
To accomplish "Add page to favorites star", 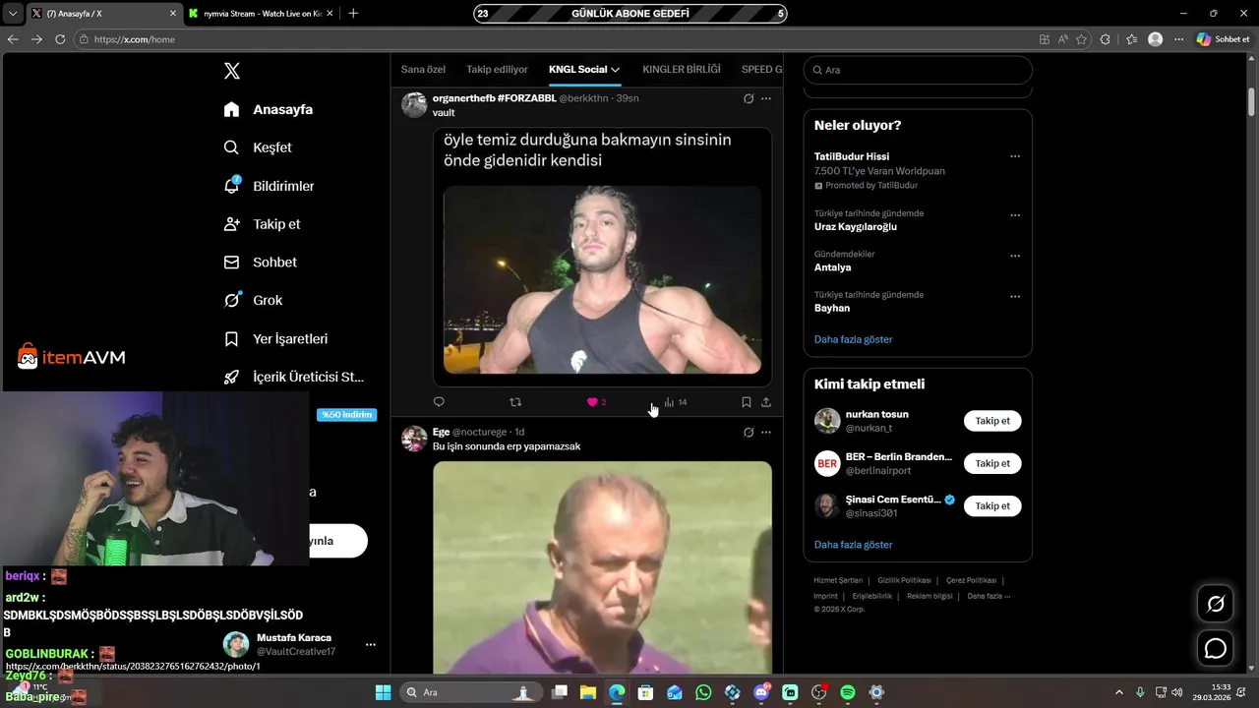I will 1082,39.
